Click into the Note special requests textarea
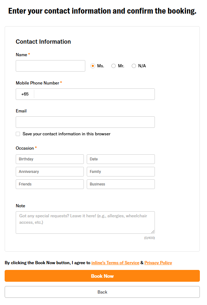Viewport: 207px width, 305px height. tap(85, 223)
